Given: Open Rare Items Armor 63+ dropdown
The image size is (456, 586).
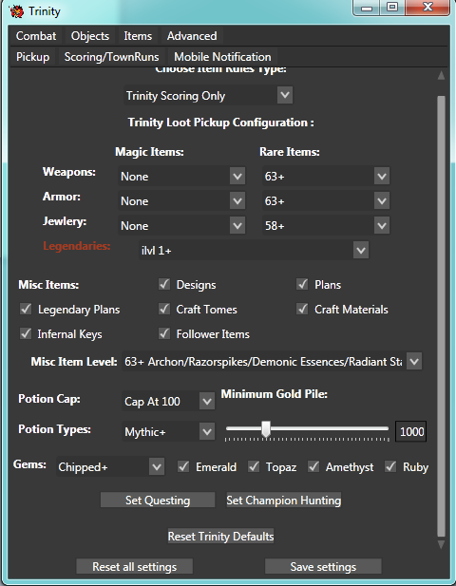Looking at the screenshot, I should tap(326, 201).
